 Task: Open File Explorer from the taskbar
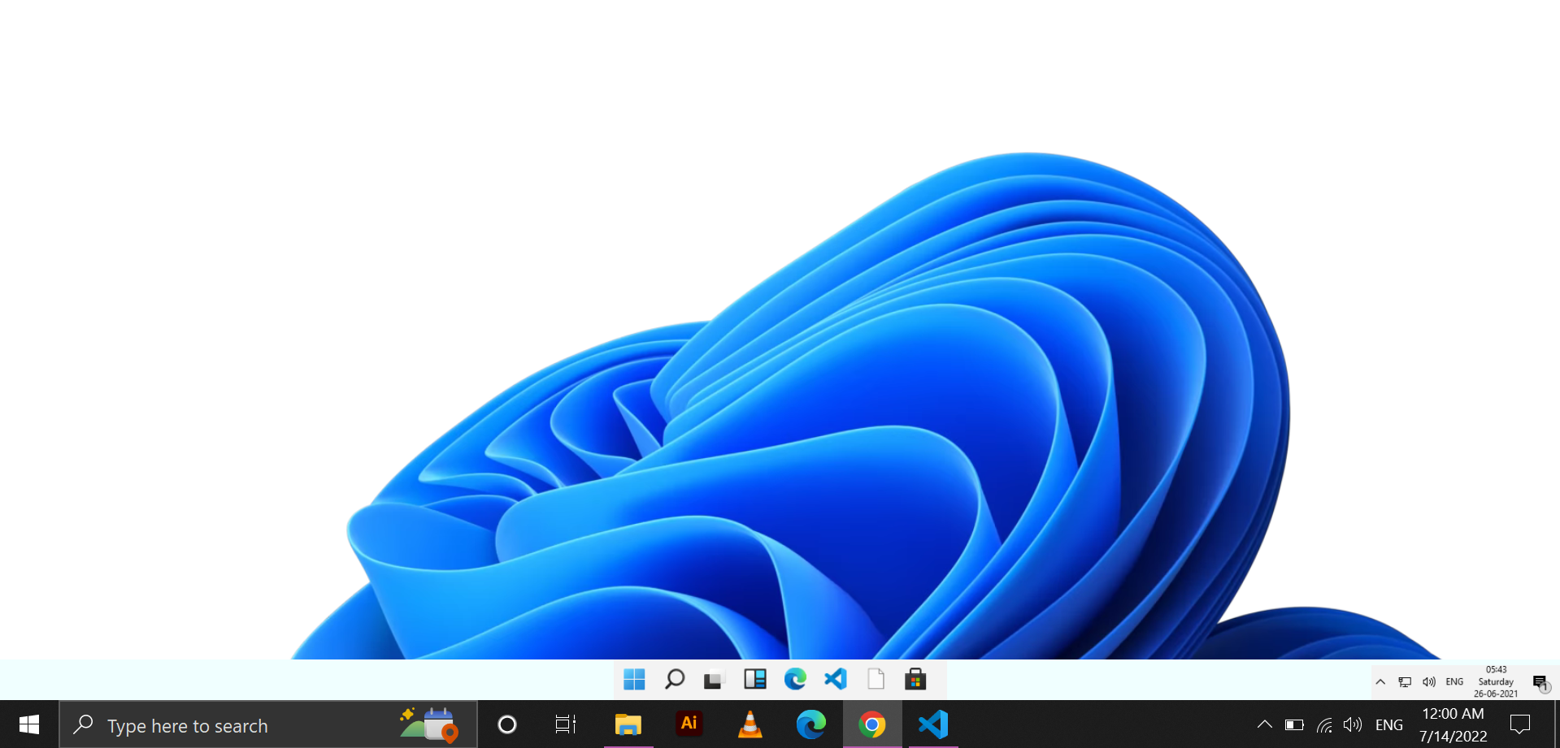628,724
